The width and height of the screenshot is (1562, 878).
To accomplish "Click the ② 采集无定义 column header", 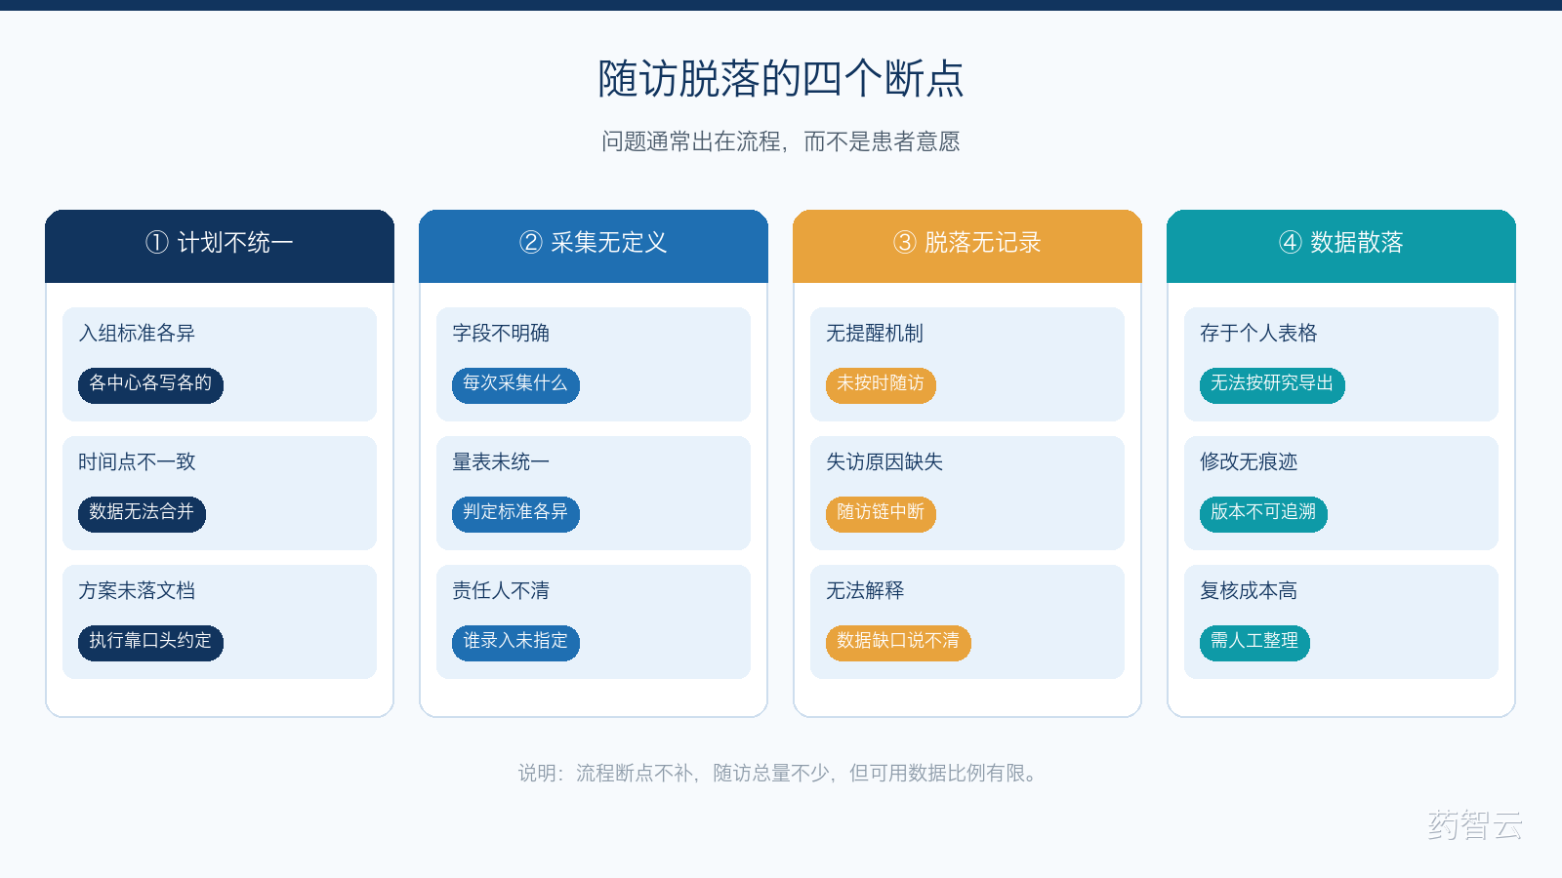I will 594,246.
